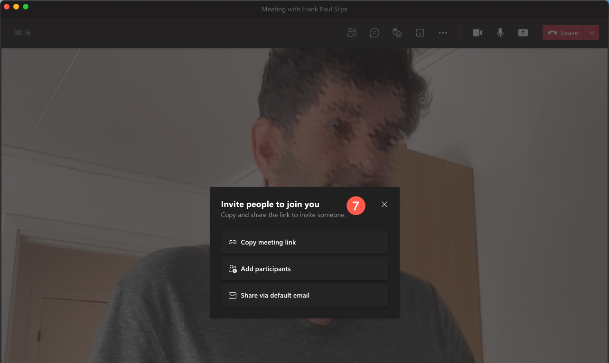Viewport: 609px width, 363px height.
Task: Click the 00:16 meeting timer
Action: [22, 33]
